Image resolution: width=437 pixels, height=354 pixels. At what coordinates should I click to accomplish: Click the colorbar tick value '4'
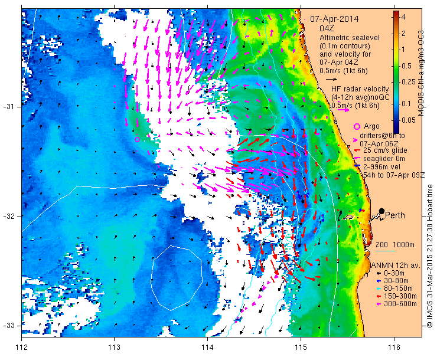point(403,17)
